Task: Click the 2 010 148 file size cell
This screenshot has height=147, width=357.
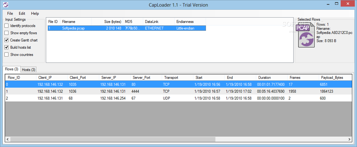Action: pyautogui.click(x=114, y=28)
